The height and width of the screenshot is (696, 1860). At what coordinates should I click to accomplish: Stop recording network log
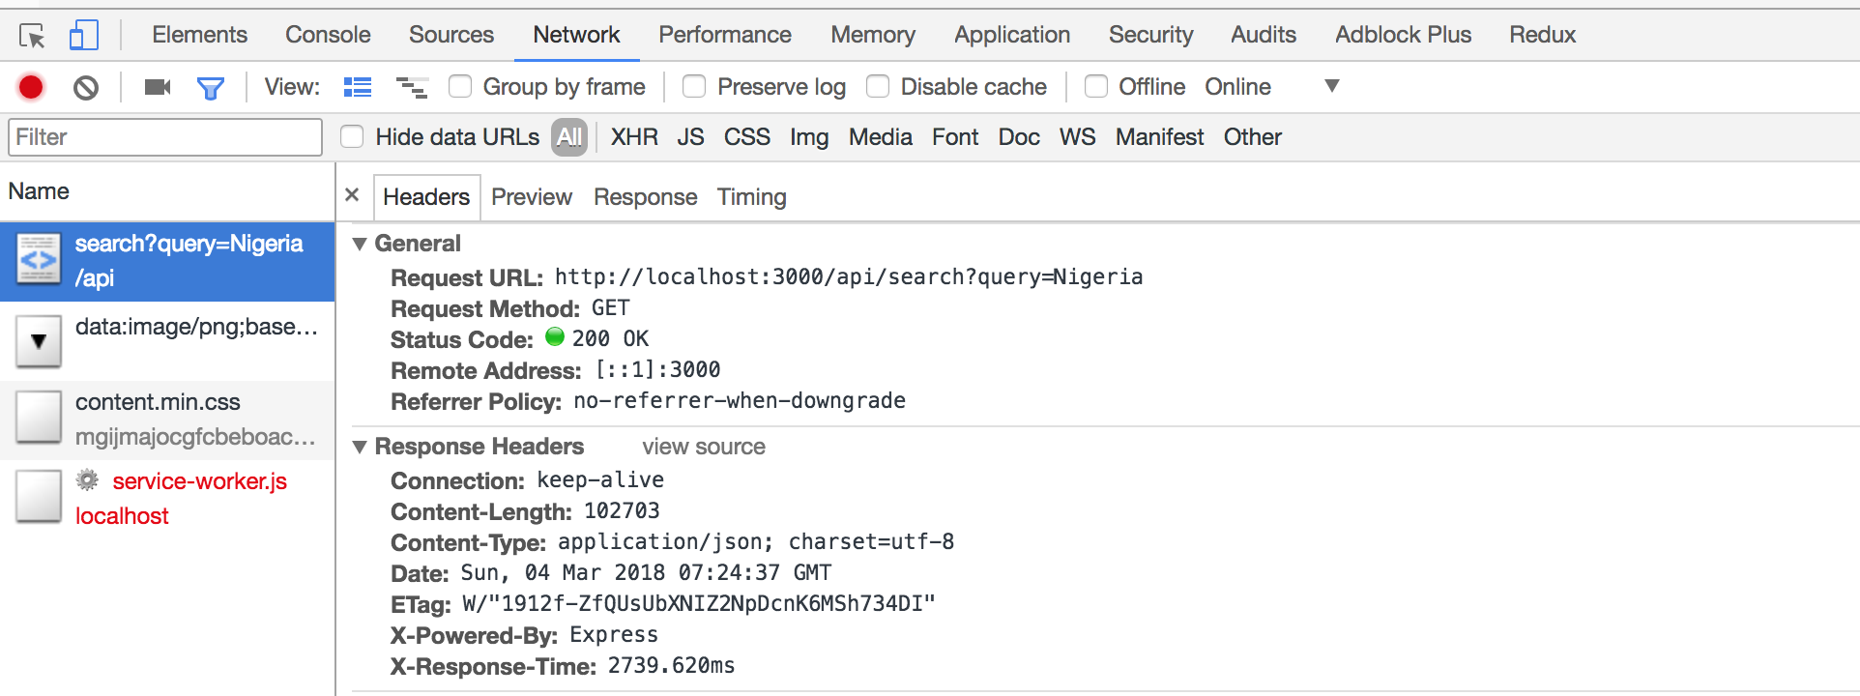pyautogui.click(x=31, y=87)
